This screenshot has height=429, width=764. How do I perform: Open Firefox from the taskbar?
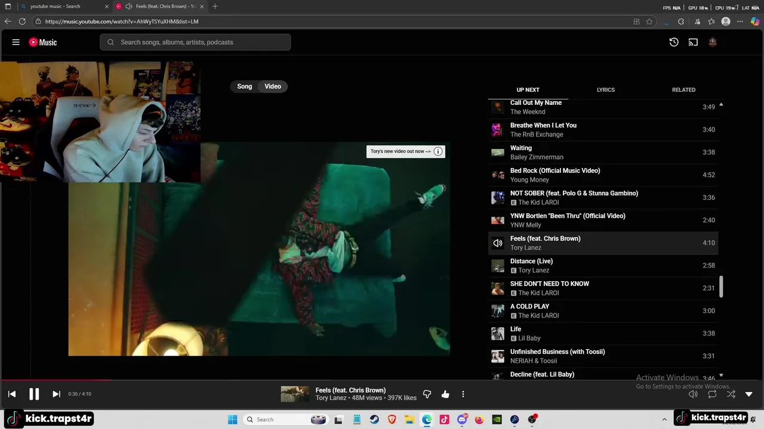[479, 419]
